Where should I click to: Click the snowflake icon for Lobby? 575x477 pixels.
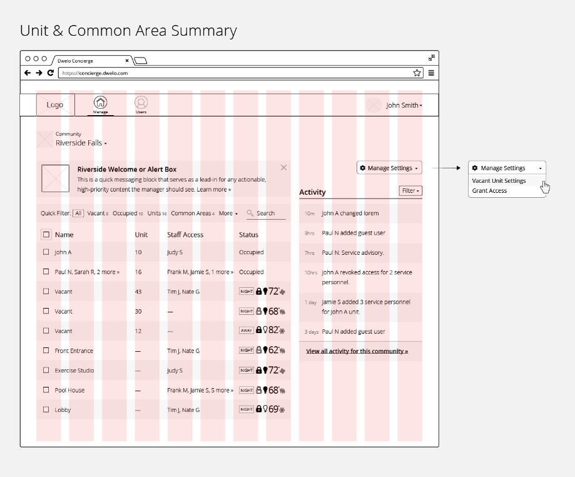click(x=282, y=410)
